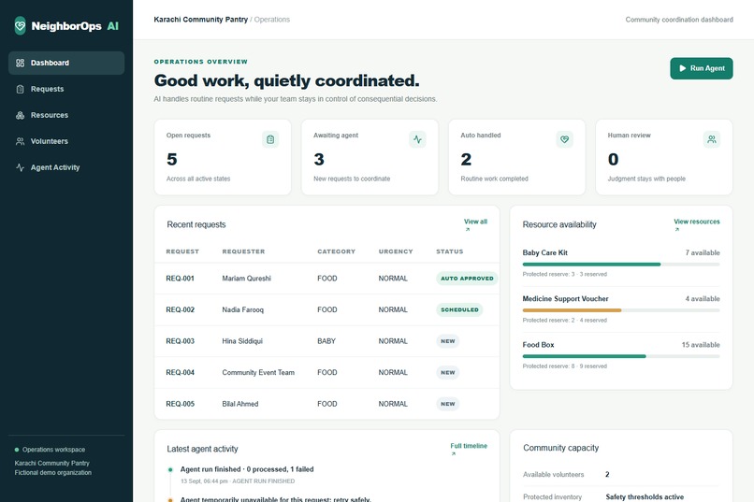Click the Available volunteers value
The image size is (754, 502).
tap(607, 475)
